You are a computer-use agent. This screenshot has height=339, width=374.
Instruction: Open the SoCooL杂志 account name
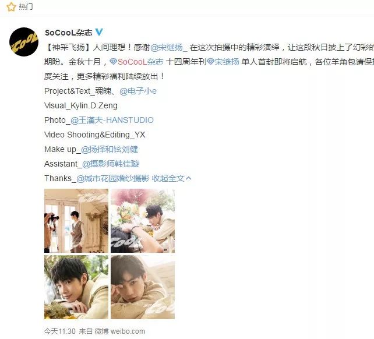click(x=69, y=33)
